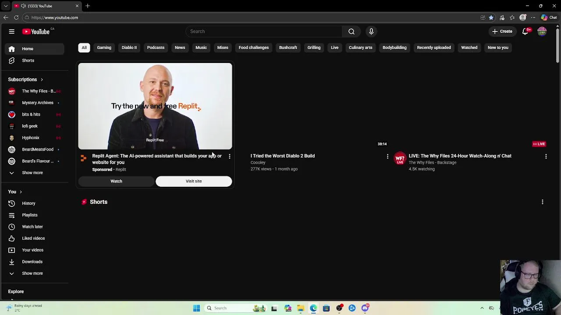The height and width of the screenshot is (315, 561).
Task: Select the Watched filter chip
Action: [x=469, y=48]
